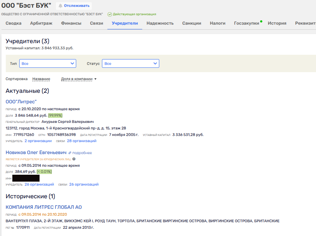Click the bell icon in Отслеживать button
Viewport: 316px width, 236px height.
point(60,6)
